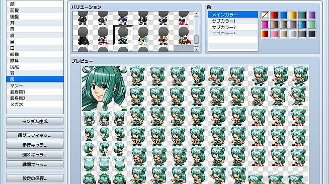Viewport: 329px width, 184px height.
Task: Select the マント part category
Action: [35, 85]
